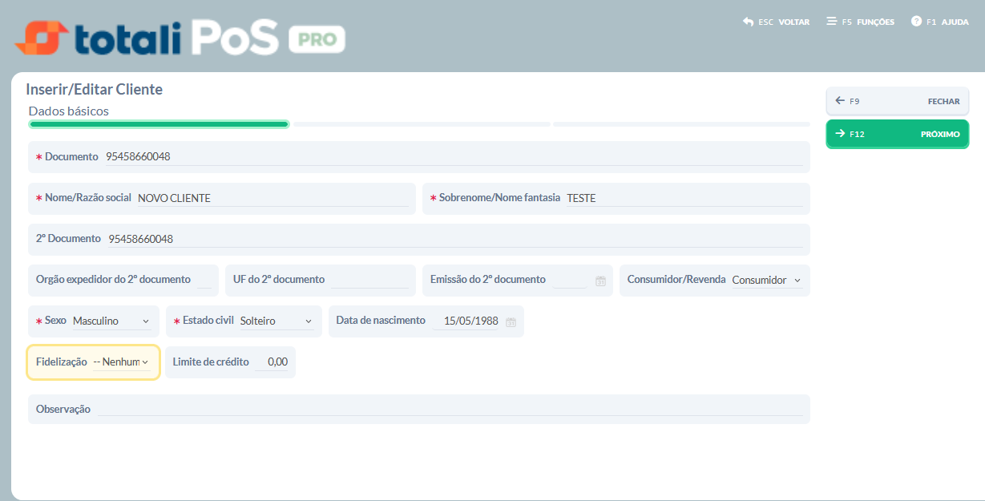985x501 pixels.
Task: Click the F1 Ajuda question mark icon
Action: click(916, 22)
